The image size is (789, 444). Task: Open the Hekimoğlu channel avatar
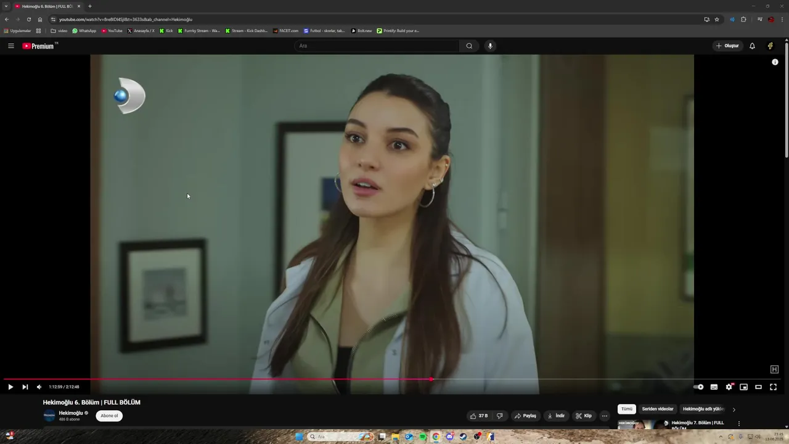(49, 416)
